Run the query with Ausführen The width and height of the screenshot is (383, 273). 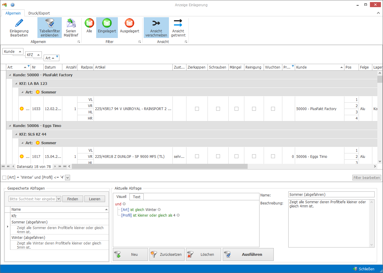point(248,254)
